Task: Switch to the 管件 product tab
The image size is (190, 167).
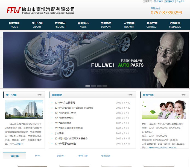Action: pos(37,156)
